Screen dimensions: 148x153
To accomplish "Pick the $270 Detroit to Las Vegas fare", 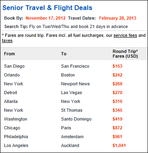I will pyautogui.click(x=118, y=93).
